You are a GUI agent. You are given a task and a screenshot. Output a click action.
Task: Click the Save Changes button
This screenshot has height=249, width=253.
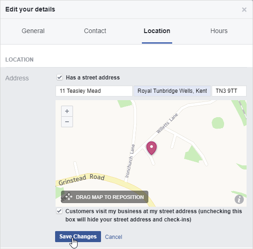tap(78, 237)
